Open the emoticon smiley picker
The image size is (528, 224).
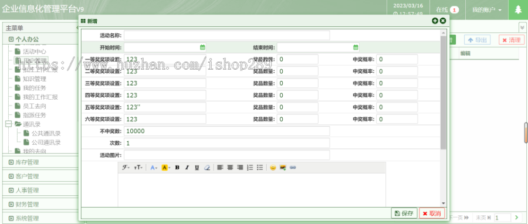(x=273, y=168)
